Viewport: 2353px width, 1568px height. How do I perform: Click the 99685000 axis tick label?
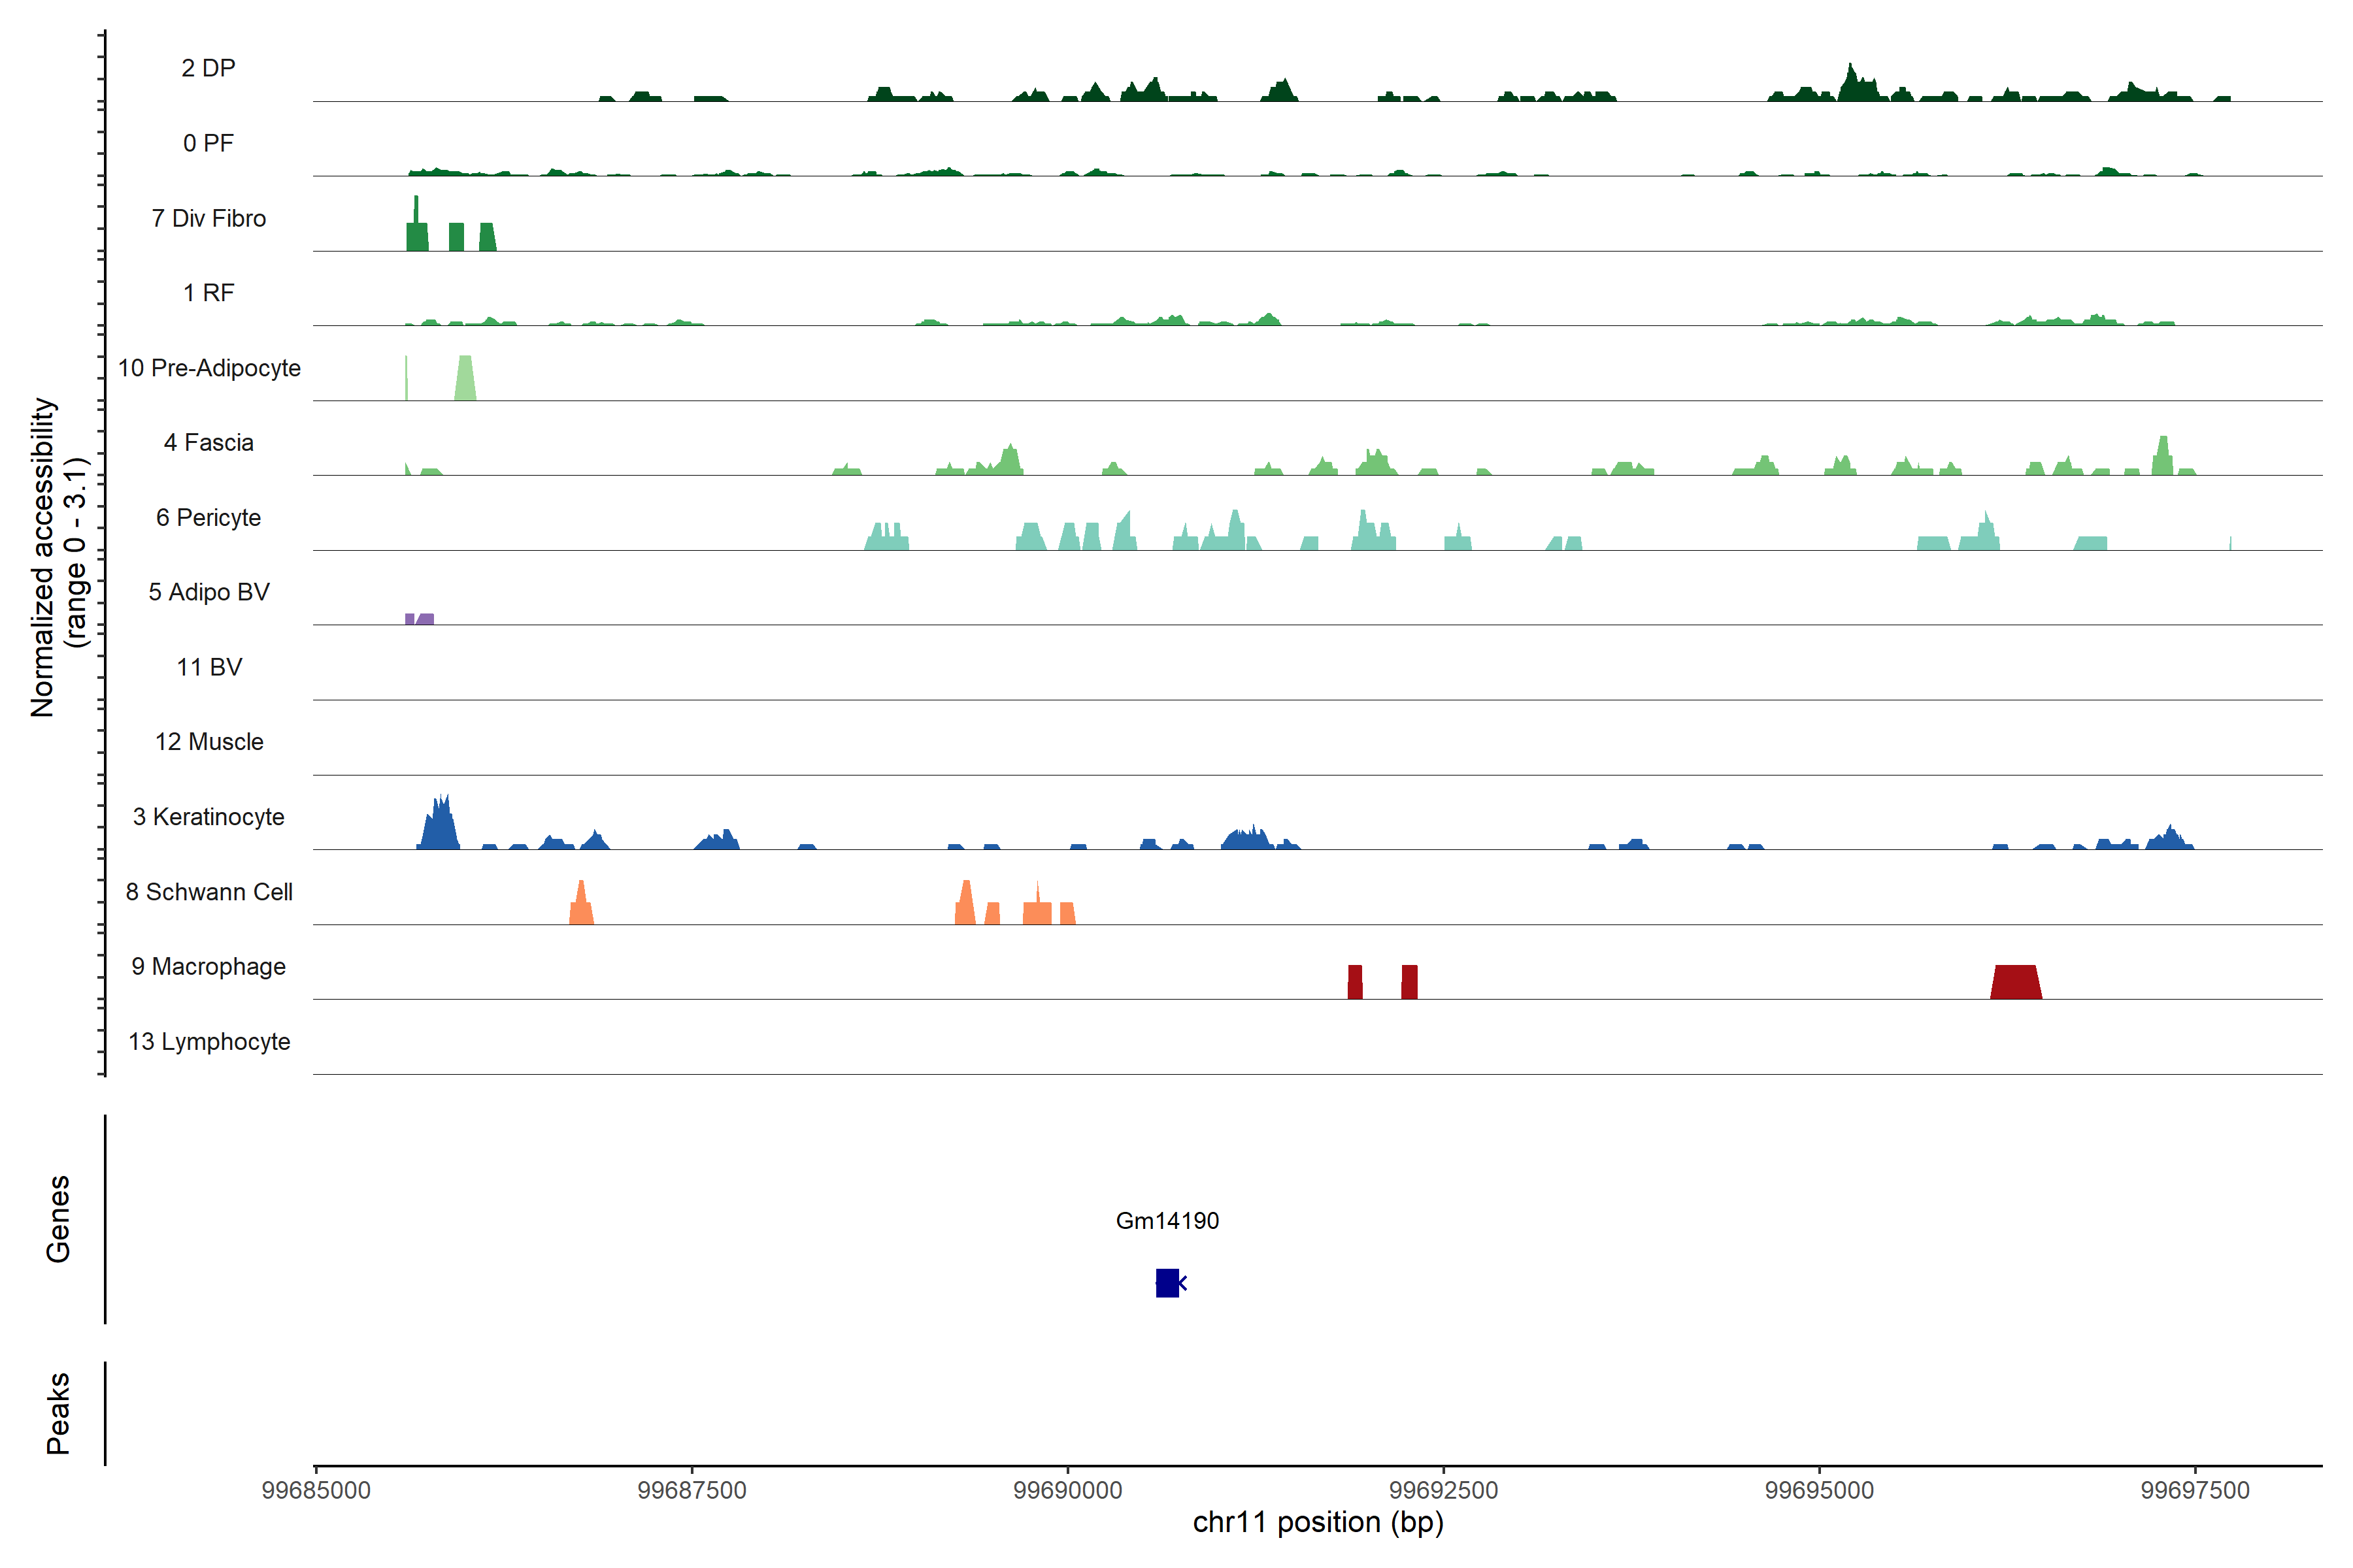(x=316, y=1490)
